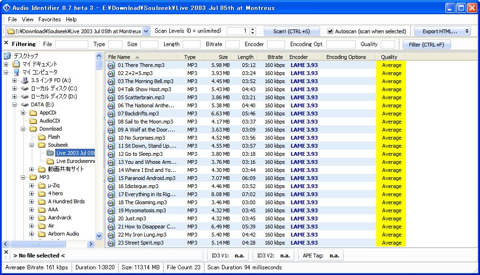
Task: Open the Help menu
Action: point(71,19)
